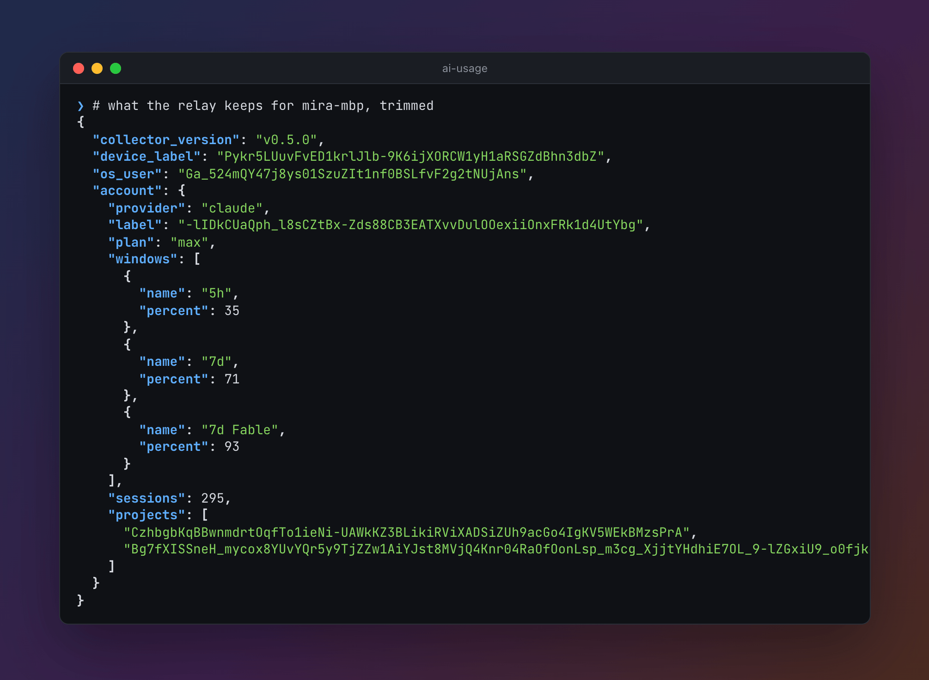This screenshot has width=929, height=680.
Task: Click the "v0.5.0" version value
Action: [x=287, y=140]
